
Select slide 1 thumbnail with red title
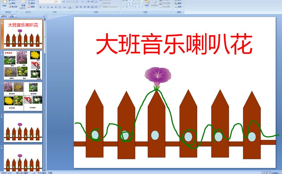point(23,34)
